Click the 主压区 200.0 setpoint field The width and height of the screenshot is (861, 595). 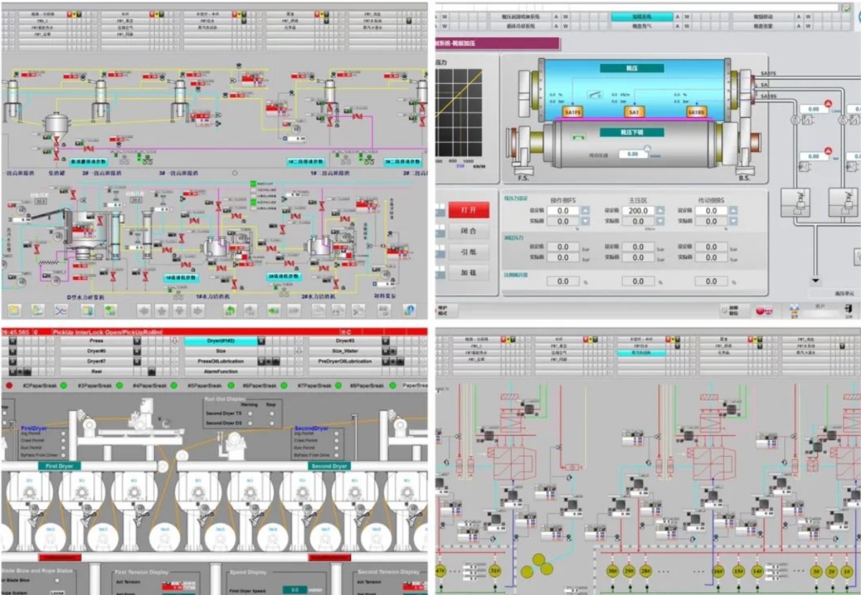point(637,211)
